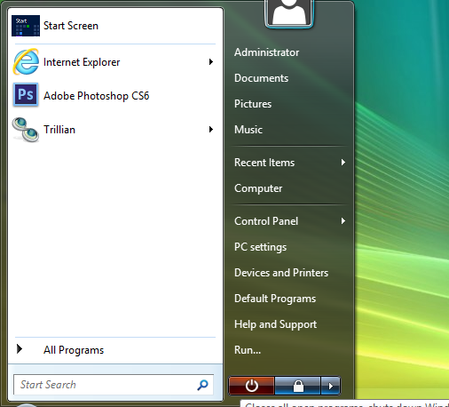The width and height of the screenshot is (449, 407).
Task: Open the Run... dialog
Action: click(248, 350)
